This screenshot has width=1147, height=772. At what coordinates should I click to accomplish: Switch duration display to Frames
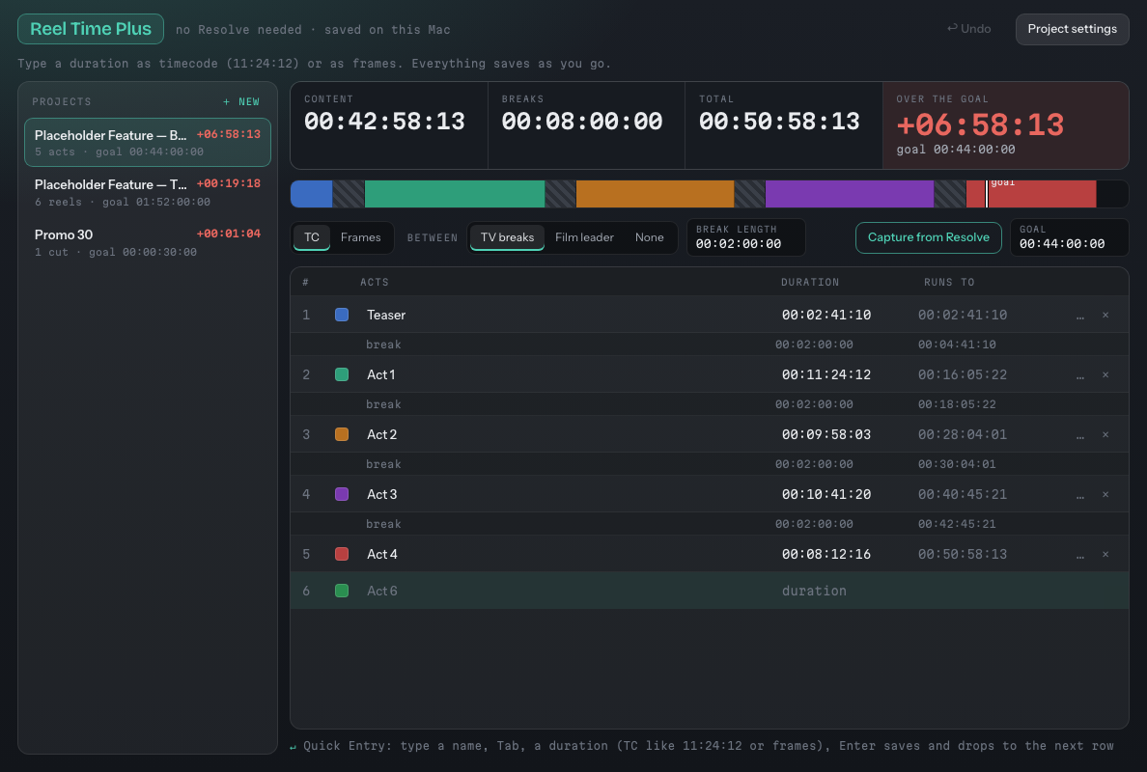click(361, 237)
